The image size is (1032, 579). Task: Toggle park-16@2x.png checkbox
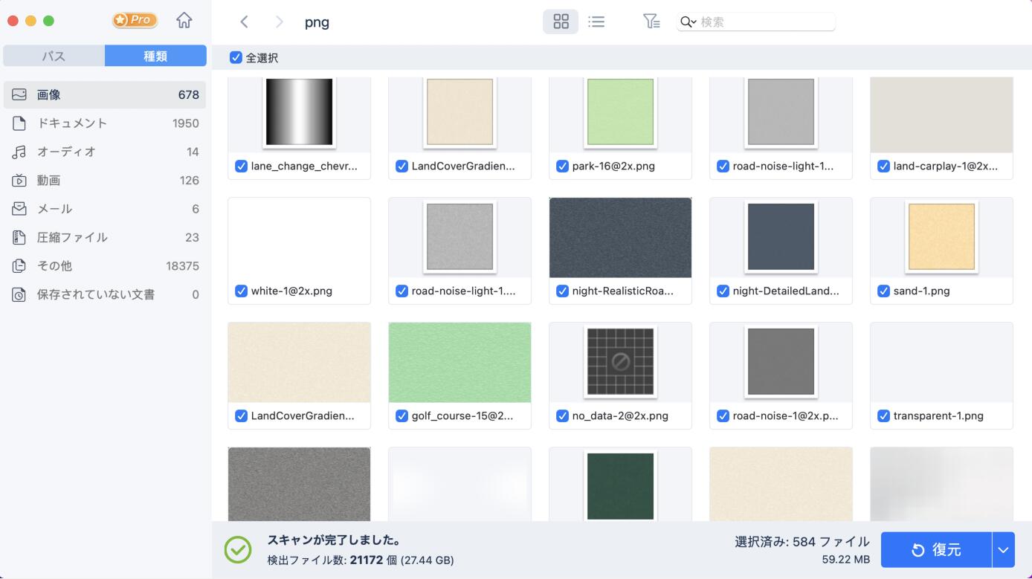click(x=562, y=166)
